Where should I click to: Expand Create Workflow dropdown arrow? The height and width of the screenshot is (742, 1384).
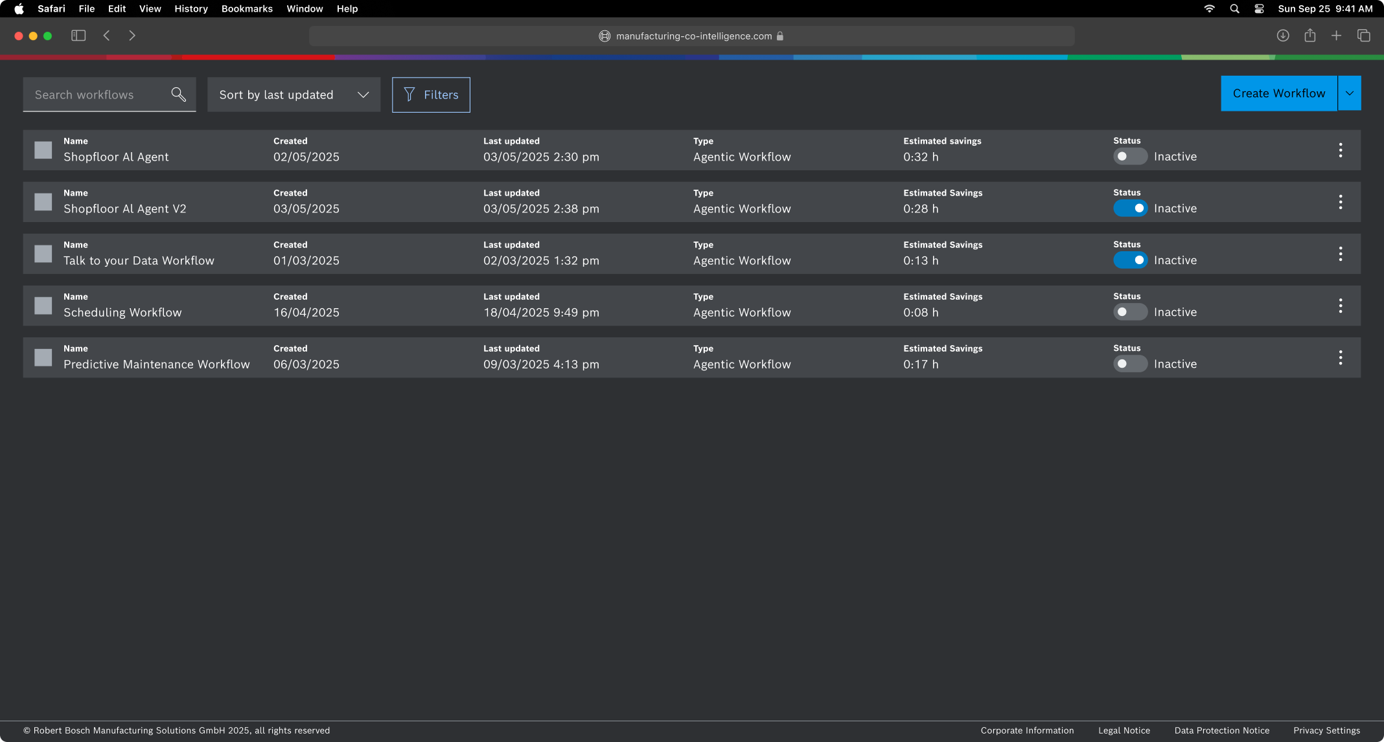coord(1349,93)
